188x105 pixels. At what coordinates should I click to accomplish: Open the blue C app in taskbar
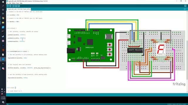pyautogui.click(x=3, y=27)
